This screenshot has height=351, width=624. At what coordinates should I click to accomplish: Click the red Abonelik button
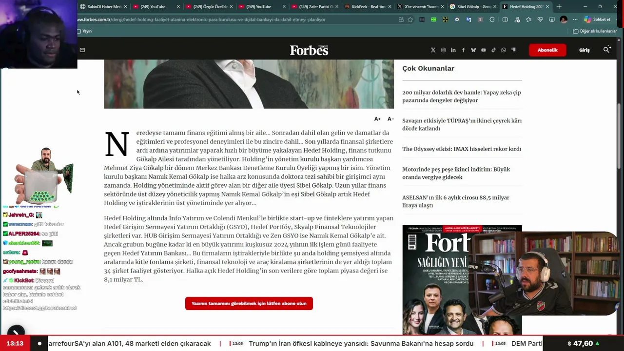click(x=547, y=50)
